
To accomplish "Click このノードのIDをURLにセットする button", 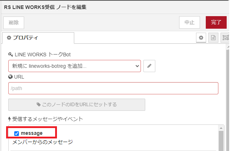I will (77, 105).
